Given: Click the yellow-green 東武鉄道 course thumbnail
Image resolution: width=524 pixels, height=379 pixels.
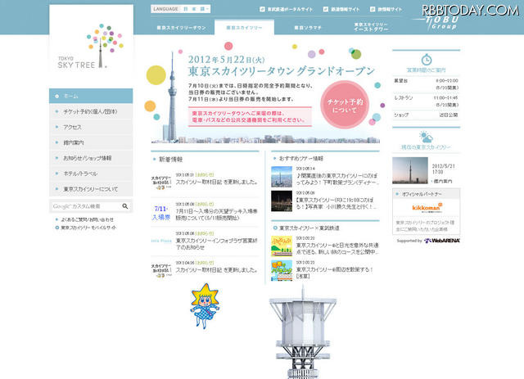Looking at the screenshot, I should pyautogui.click(x=282, y=246).
